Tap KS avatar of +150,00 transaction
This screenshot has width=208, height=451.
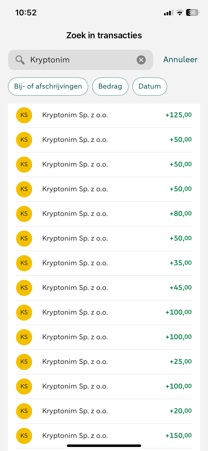pos(24,436)
